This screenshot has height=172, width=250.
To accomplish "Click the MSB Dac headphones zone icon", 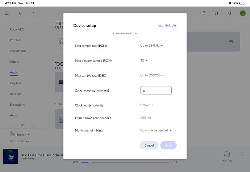I will tap(227, 154).
